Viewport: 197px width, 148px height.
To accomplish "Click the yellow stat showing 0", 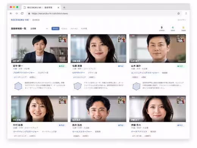I will tap(183, 29).
